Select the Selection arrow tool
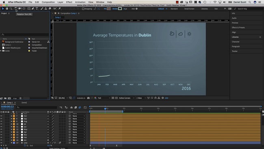 click(3, 9)
